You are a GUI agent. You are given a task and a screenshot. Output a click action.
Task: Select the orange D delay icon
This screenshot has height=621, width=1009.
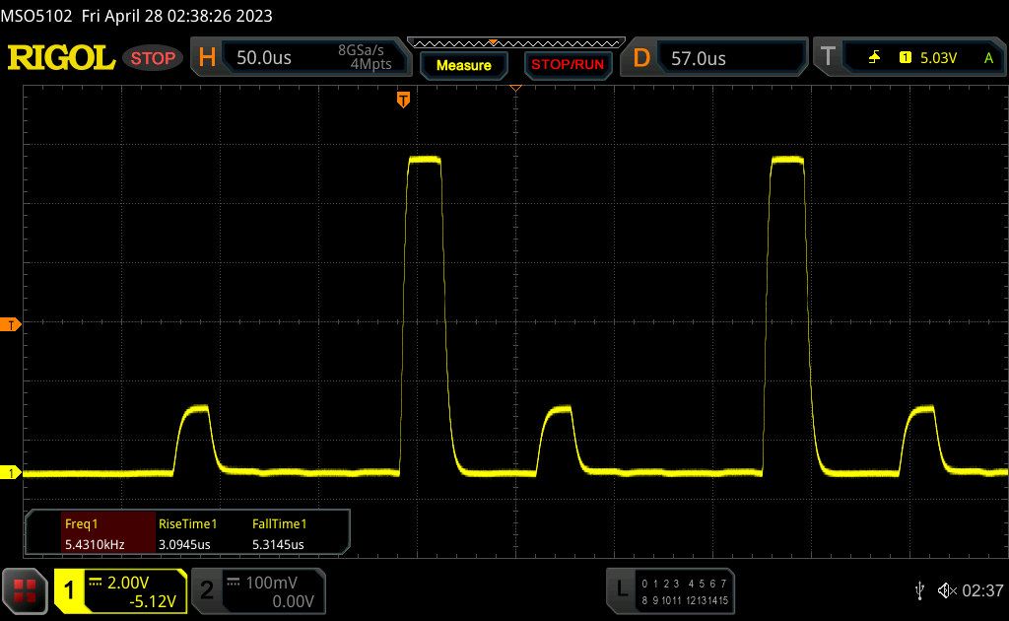[x=641, y=58]
